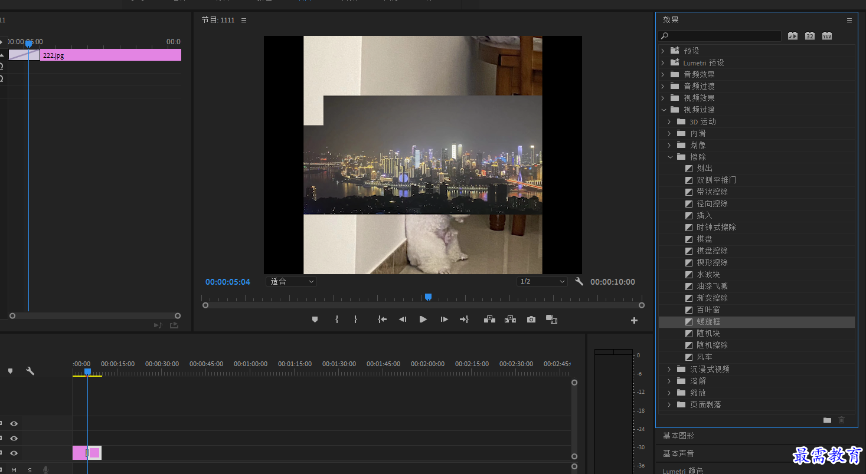Click the program preview image
Image resolution: width=866 pixels, height=474 pixels.
point(423,155)
